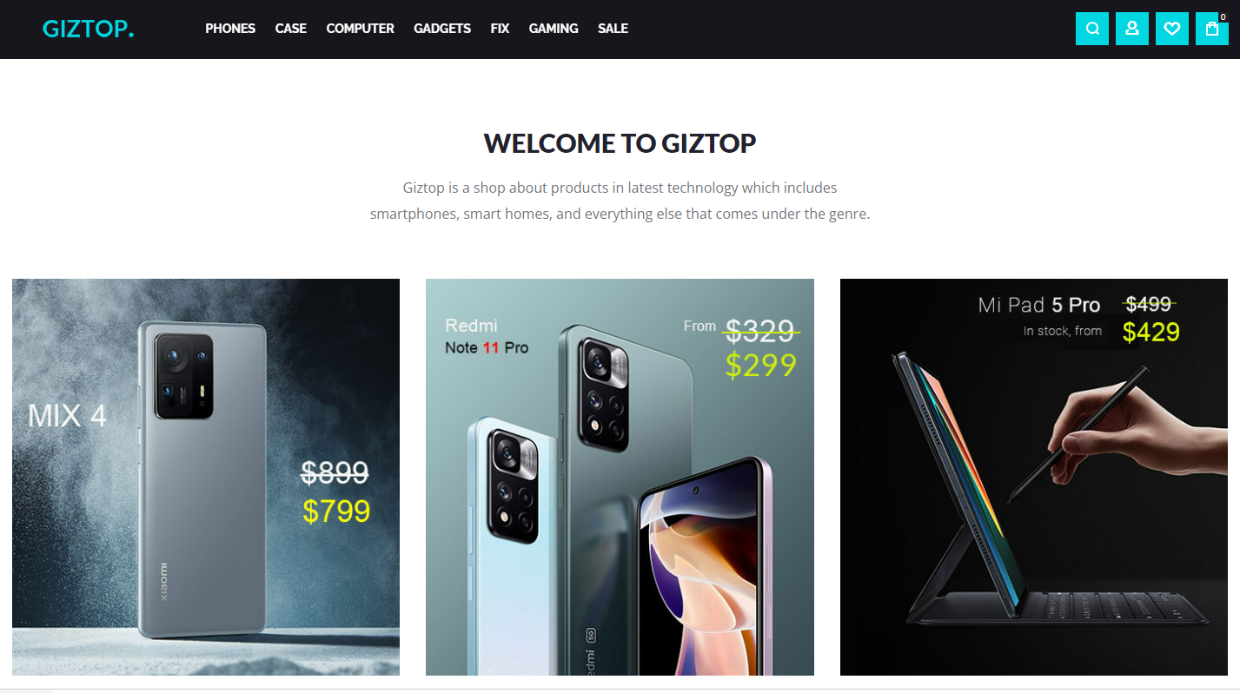This screenshot has width=1240, height=693.
Task: Click the $799 price on MIX 4
Action: (336, 511)
